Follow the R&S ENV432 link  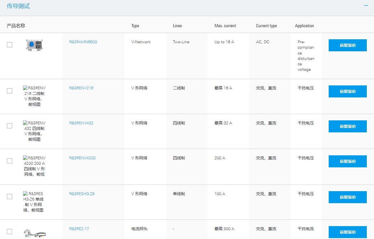tap(81, 123)
